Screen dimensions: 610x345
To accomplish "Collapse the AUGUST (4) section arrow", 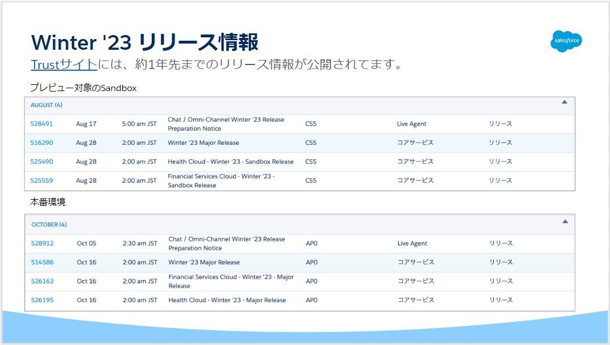I will click(565, 102).
